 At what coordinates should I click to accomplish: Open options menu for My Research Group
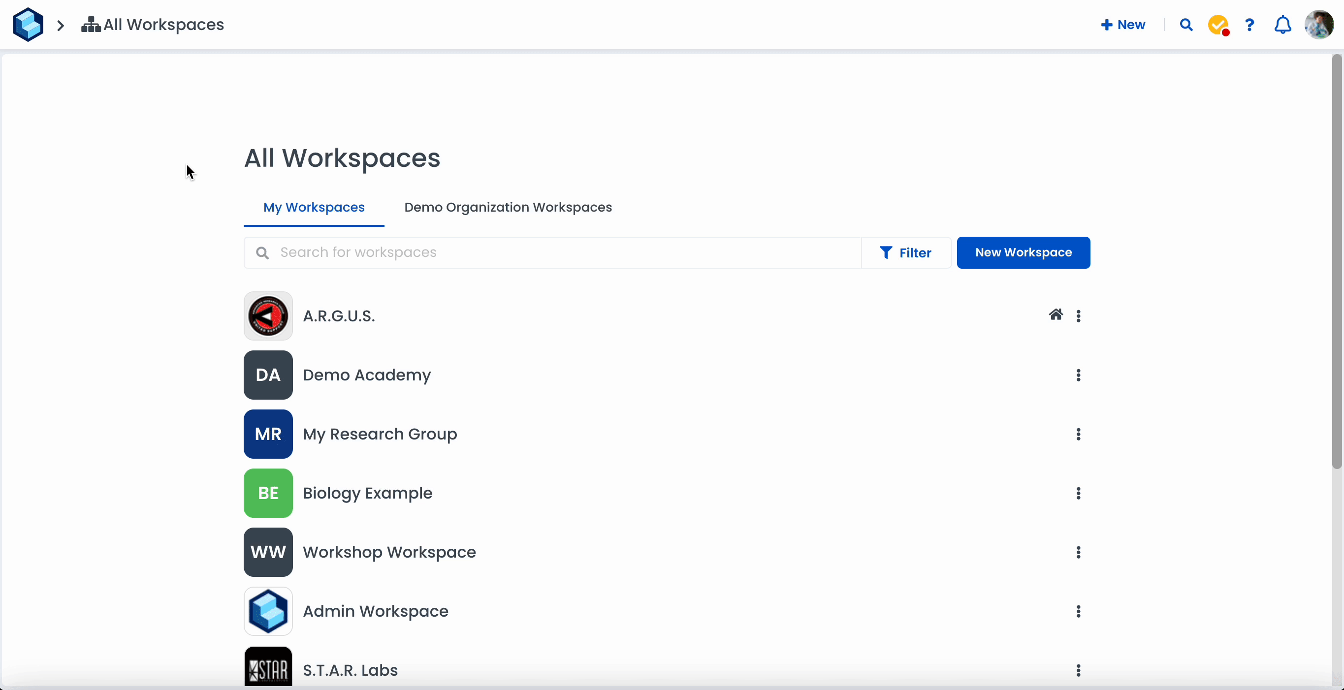click(1079, 434)
